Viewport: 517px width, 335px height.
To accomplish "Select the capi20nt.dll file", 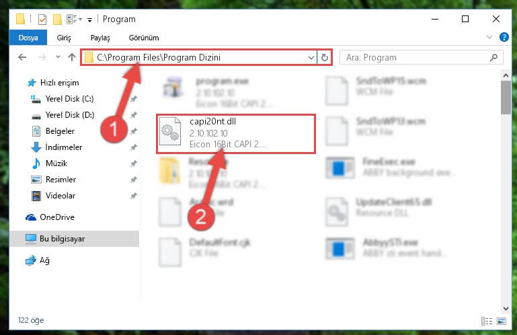I will pyautogui.click(x=236, y=134).
